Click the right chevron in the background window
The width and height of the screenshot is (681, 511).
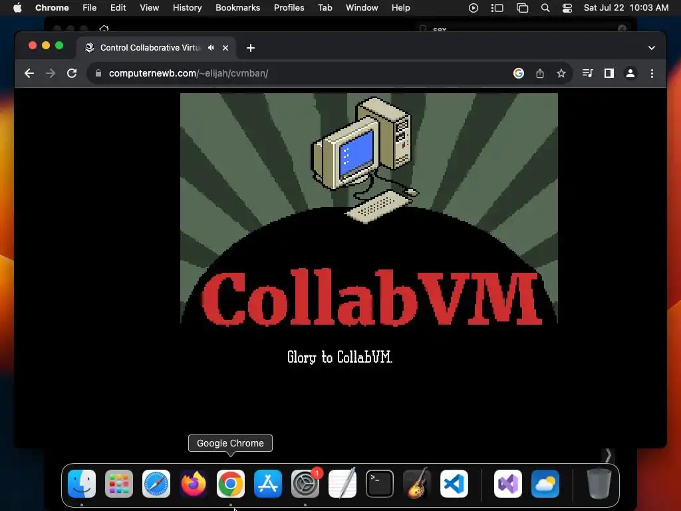[609, 455]
